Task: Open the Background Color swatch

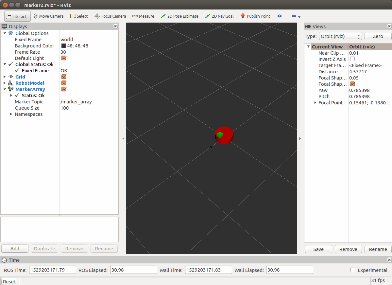Action: (63, 45)
